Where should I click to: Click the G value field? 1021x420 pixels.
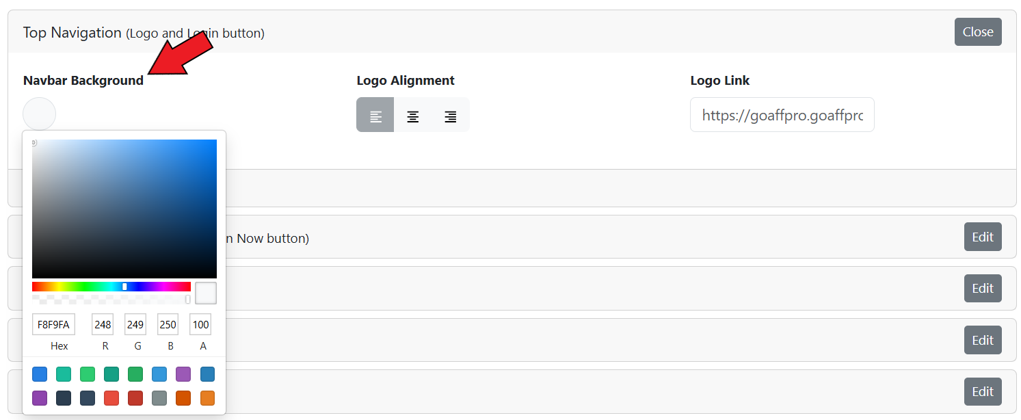[x=135, y=324]
